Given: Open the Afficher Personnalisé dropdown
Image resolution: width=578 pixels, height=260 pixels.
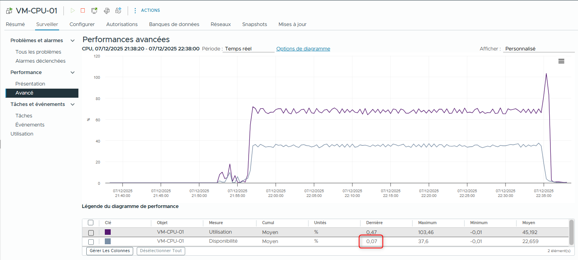Looking at the screenshot, I should coord(538,49).
